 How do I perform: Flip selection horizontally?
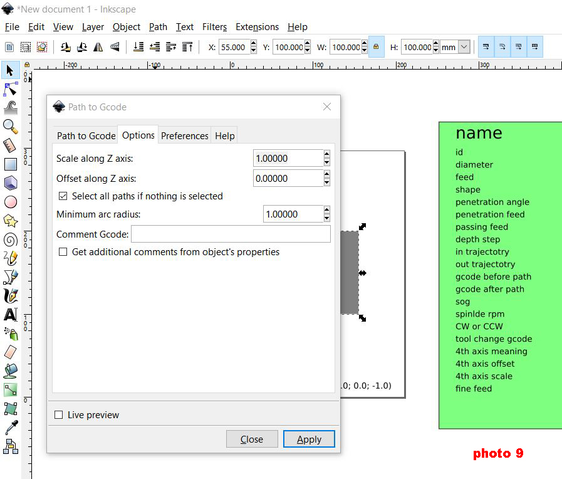point(98,47)
